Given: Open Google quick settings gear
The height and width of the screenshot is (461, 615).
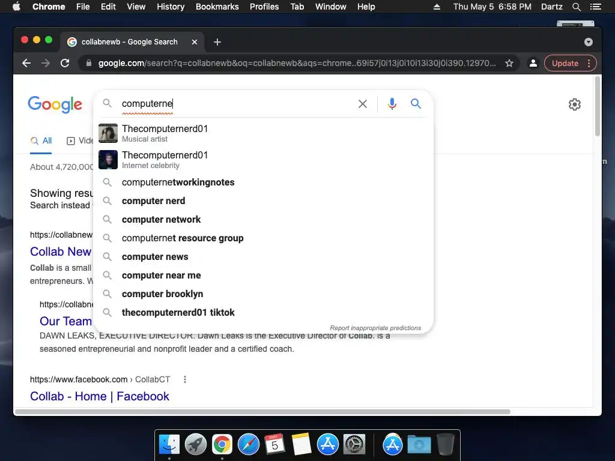Looking at the screenshot, I should pyautogui.click(x=575, y=104).
